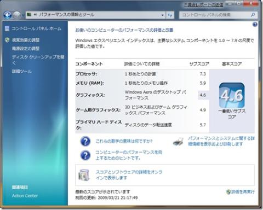
Task: Open コンピューターのパフォーマンスを向上するためのヒント link
Action: click(129, 155)
